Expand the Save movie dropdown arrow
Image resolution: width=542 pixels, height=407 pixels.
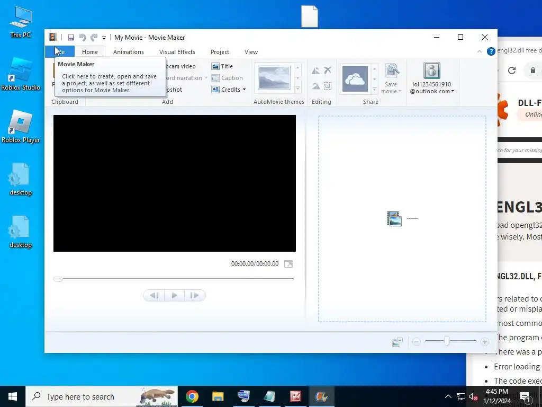[400, 91]
